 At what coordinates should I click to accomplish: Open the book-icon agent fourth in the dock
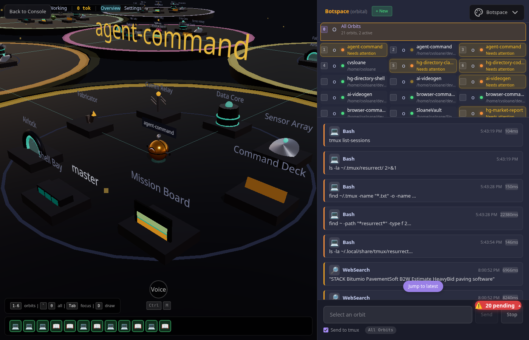click(56, 326)
